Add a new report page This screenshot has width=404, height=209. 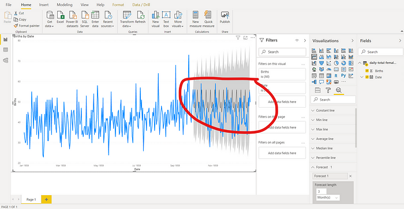(x=46, y=199)
